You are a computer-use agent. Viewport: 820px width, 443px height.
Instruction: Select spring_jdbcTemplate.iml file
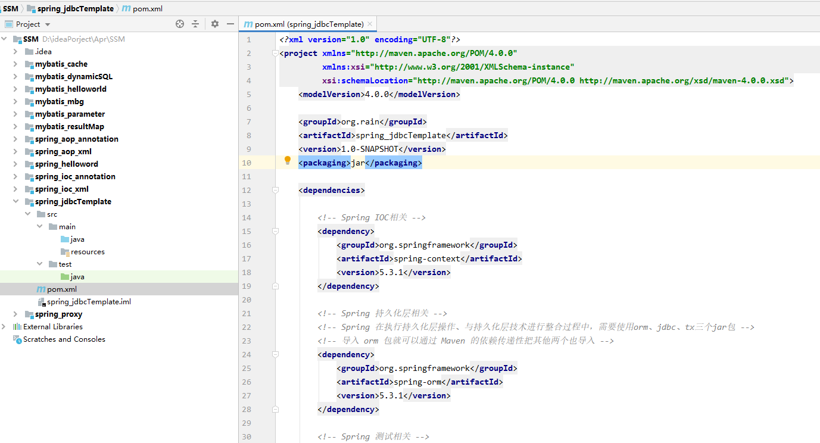click(89, 302)
